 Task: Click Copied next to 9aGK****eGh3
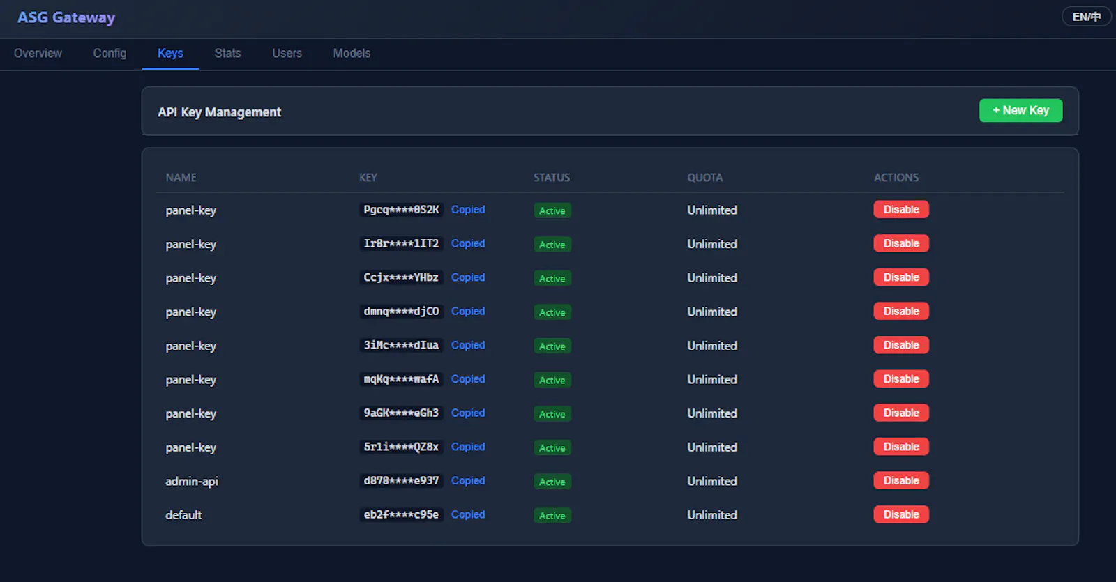(468, 413)
